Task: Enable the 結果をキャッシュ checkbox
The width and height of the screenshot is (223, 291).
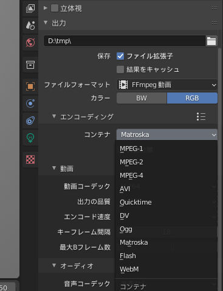Action: tap(120, 69)
